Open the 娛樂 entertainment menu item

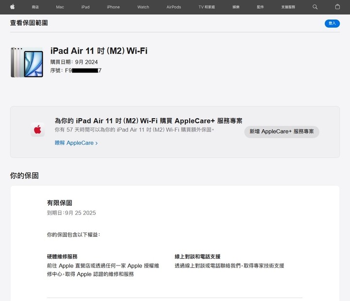(x=236, y=7)
